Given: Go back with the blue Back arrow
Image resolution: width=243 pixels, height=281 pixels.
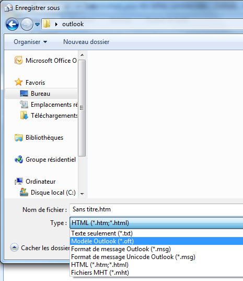Looking at the screenshot, I should 12,24.
